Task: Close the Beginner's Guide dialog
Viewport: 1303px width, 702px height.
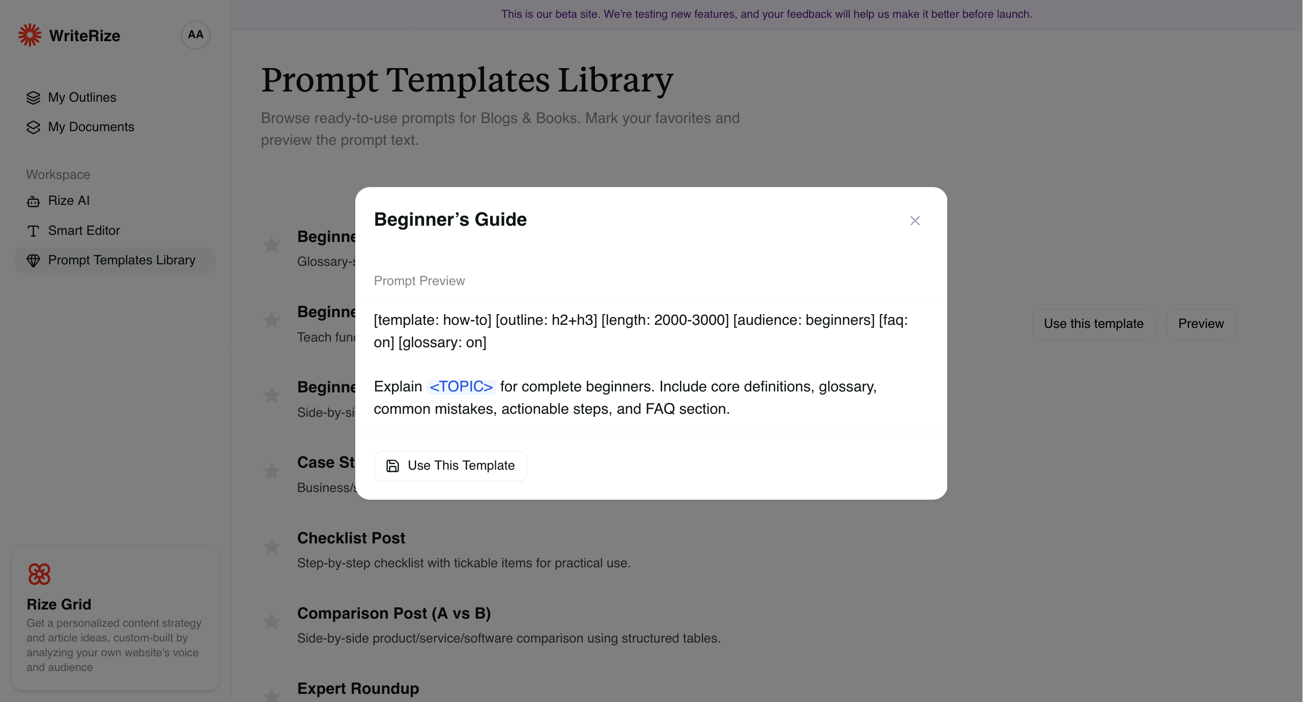Action: (915, 221)
